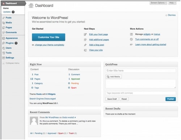The width and height of the screenshot is (181, 140).
Task: Open the Tools menu
Action: [9, 53]
